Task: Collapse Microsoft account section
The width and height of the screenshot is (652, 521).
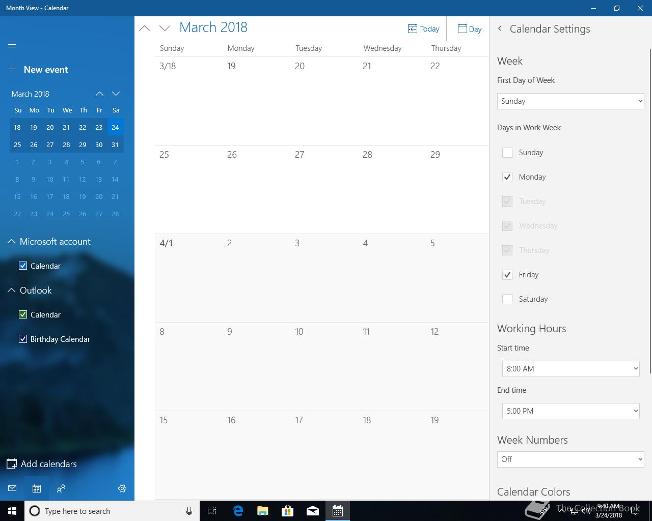Action: 11,242
